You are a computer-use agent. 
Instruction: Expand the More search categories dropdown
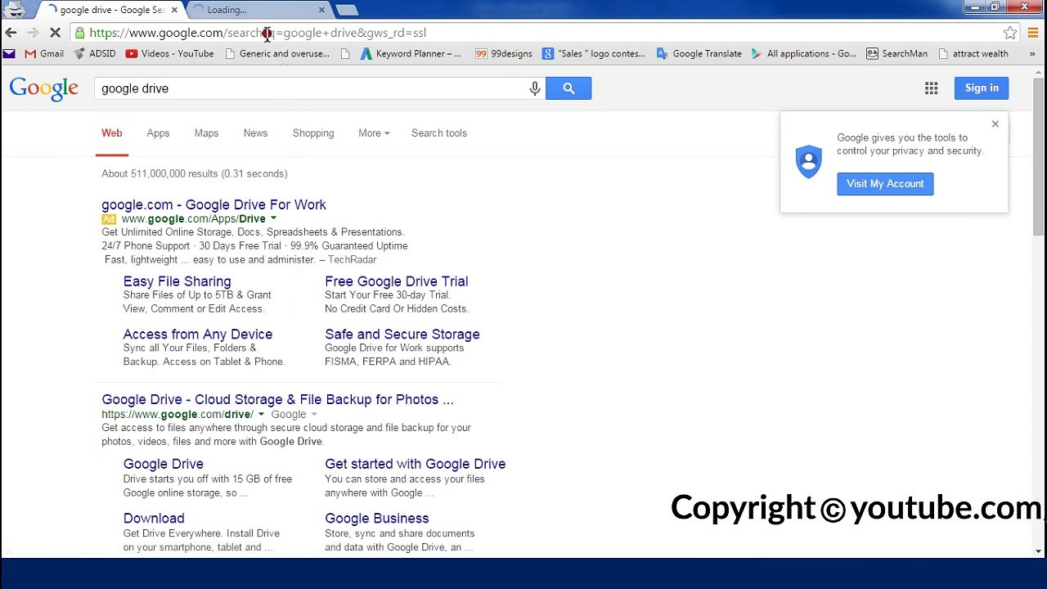pyautogui.click(x=374, y=133)
